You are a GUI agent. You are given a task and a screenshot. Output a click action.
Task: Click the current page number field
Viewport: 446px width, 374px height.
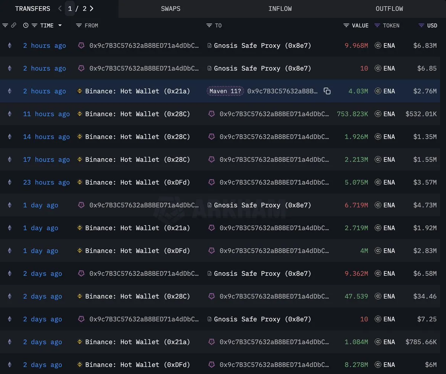click(70, 9)
